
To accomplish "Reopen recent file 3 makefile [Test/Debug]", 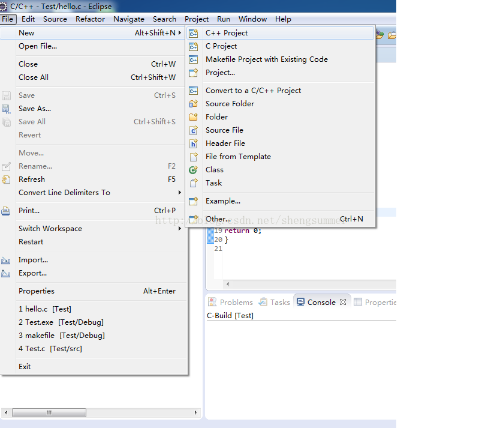I will pos(93,335).
